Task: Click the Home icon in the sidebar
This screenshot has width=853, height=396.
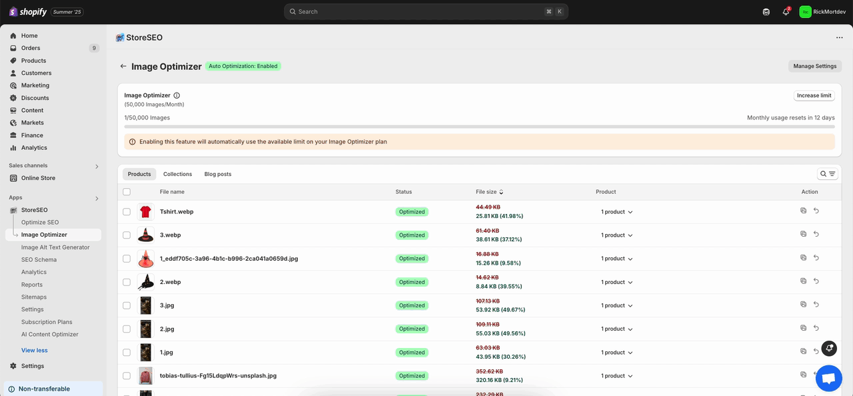Action: coord(13,35)
